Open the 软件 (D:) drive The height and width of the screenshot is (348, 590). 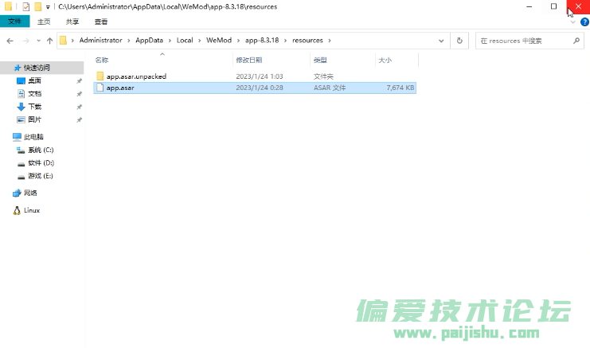41,163
